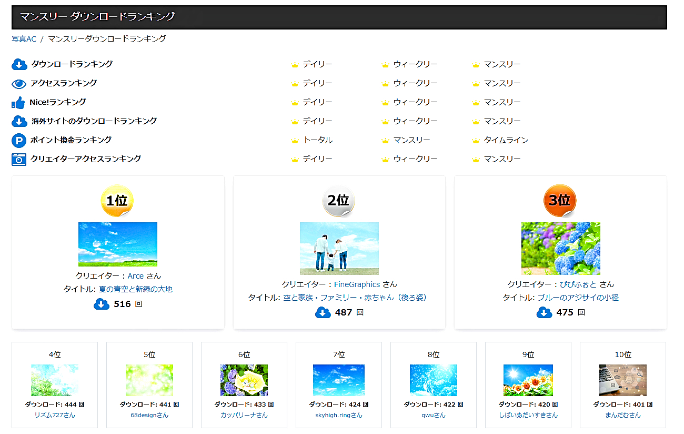Open ポイント換金ランキング マンスリー link
Viewport: 684px width, 434px height.
(x=411, y=140)
